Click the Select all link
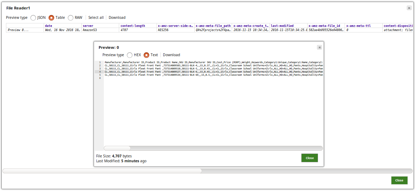This screenshot has height=194, width=418. coord(96,17)
